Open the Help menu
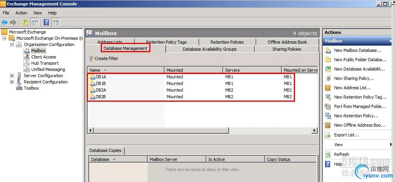This screenshot has height=182, width=395. pos(52,13)
